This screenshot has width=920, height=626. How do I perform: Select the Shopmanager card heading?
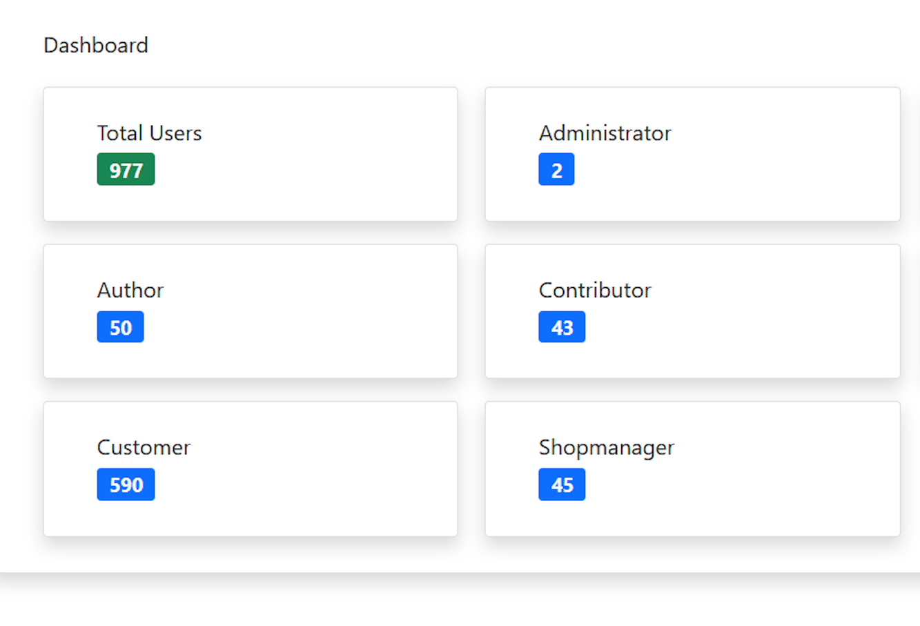[x=607, y=447]
